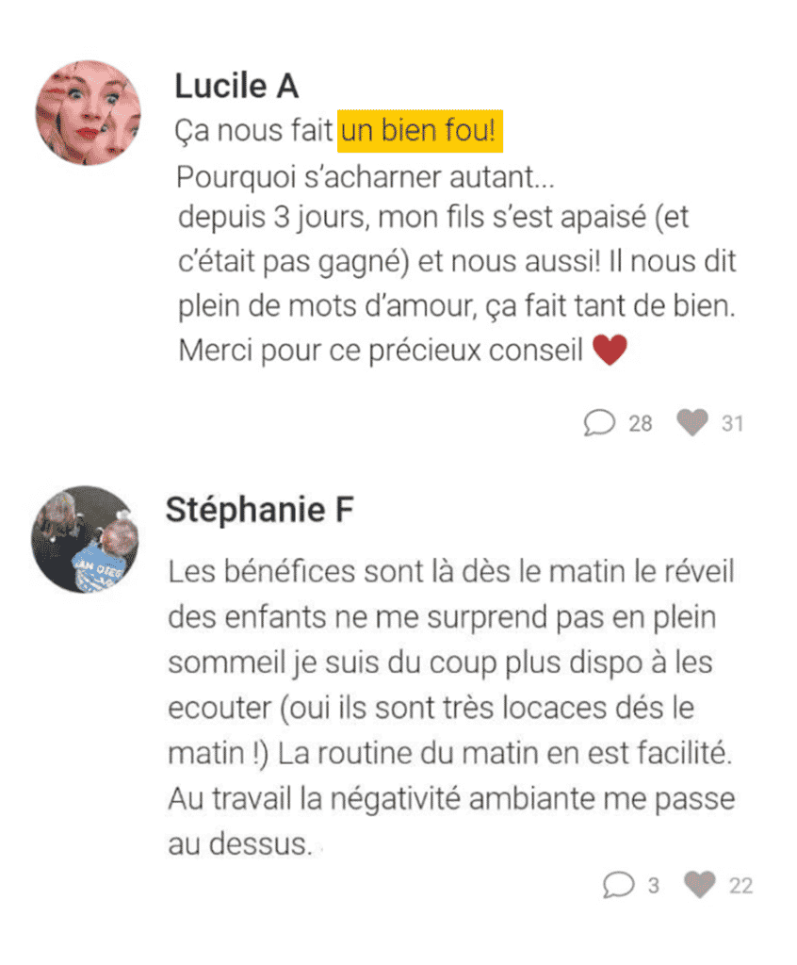Viewport: 797px width, 965px height.
Task: Click the name Lucile A
Action: (236, 87)
